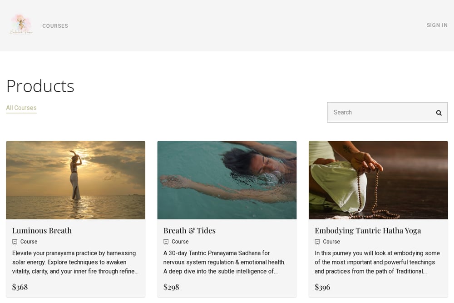Click course icon under Breath & Tides
Image resolution: width=454 pixels, height=303 pixels.
point(166,242)
